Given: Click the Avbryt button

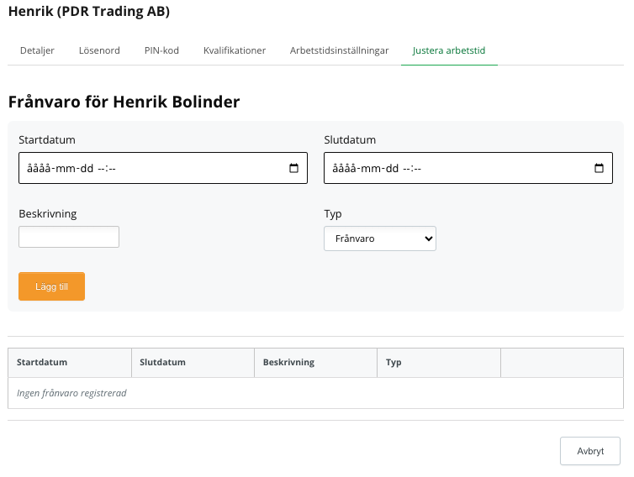Looking at the screenshot, I should point(589,451).
